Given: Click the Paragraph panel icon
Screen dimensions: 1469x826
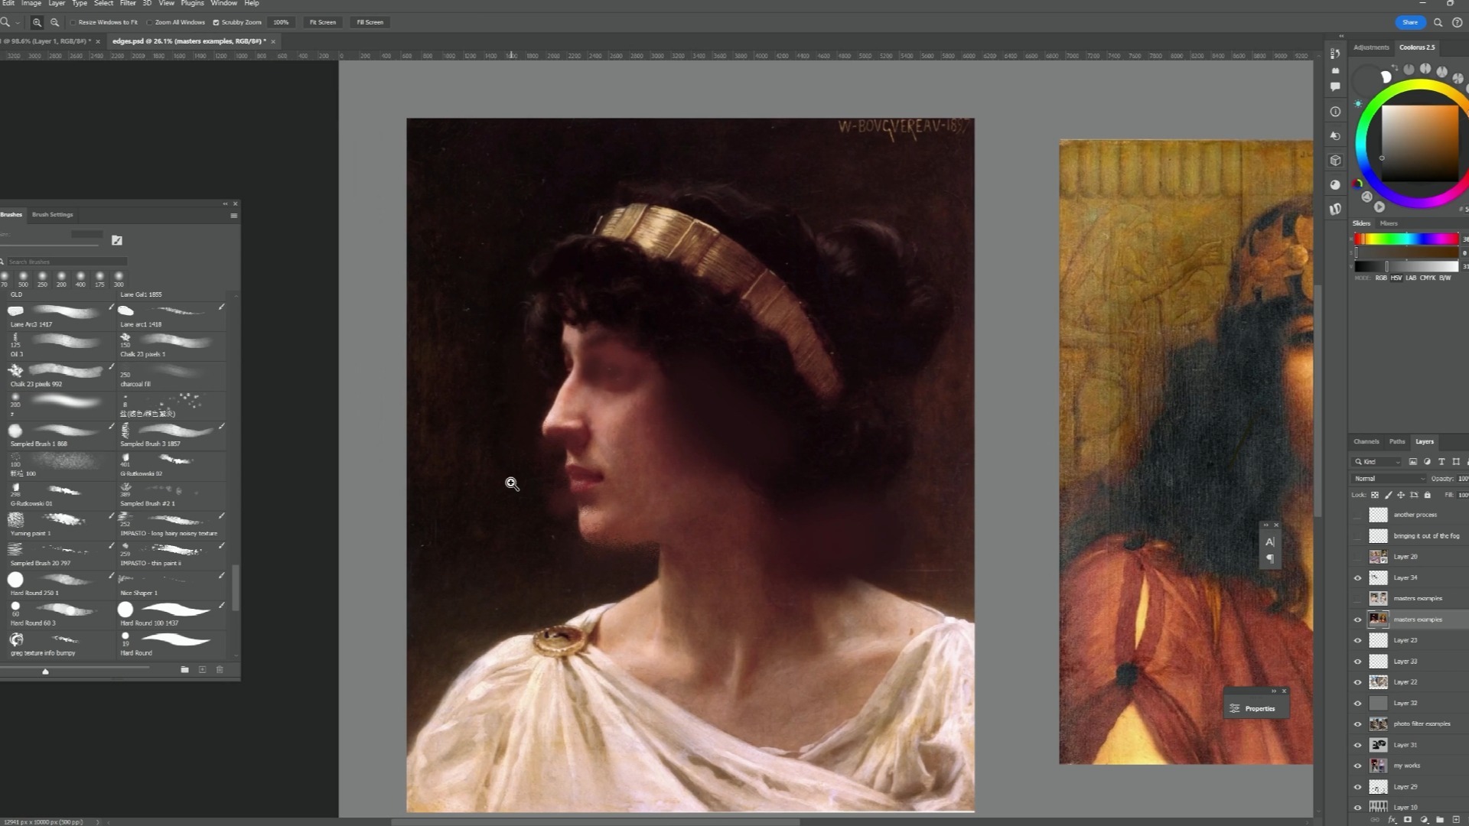Looking at the screenshot, I should 1270,558.
